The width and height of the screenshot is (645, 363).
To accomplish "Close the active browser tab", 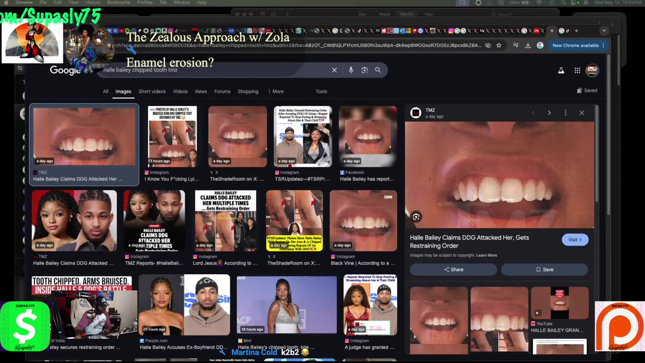I will [552, 31].
